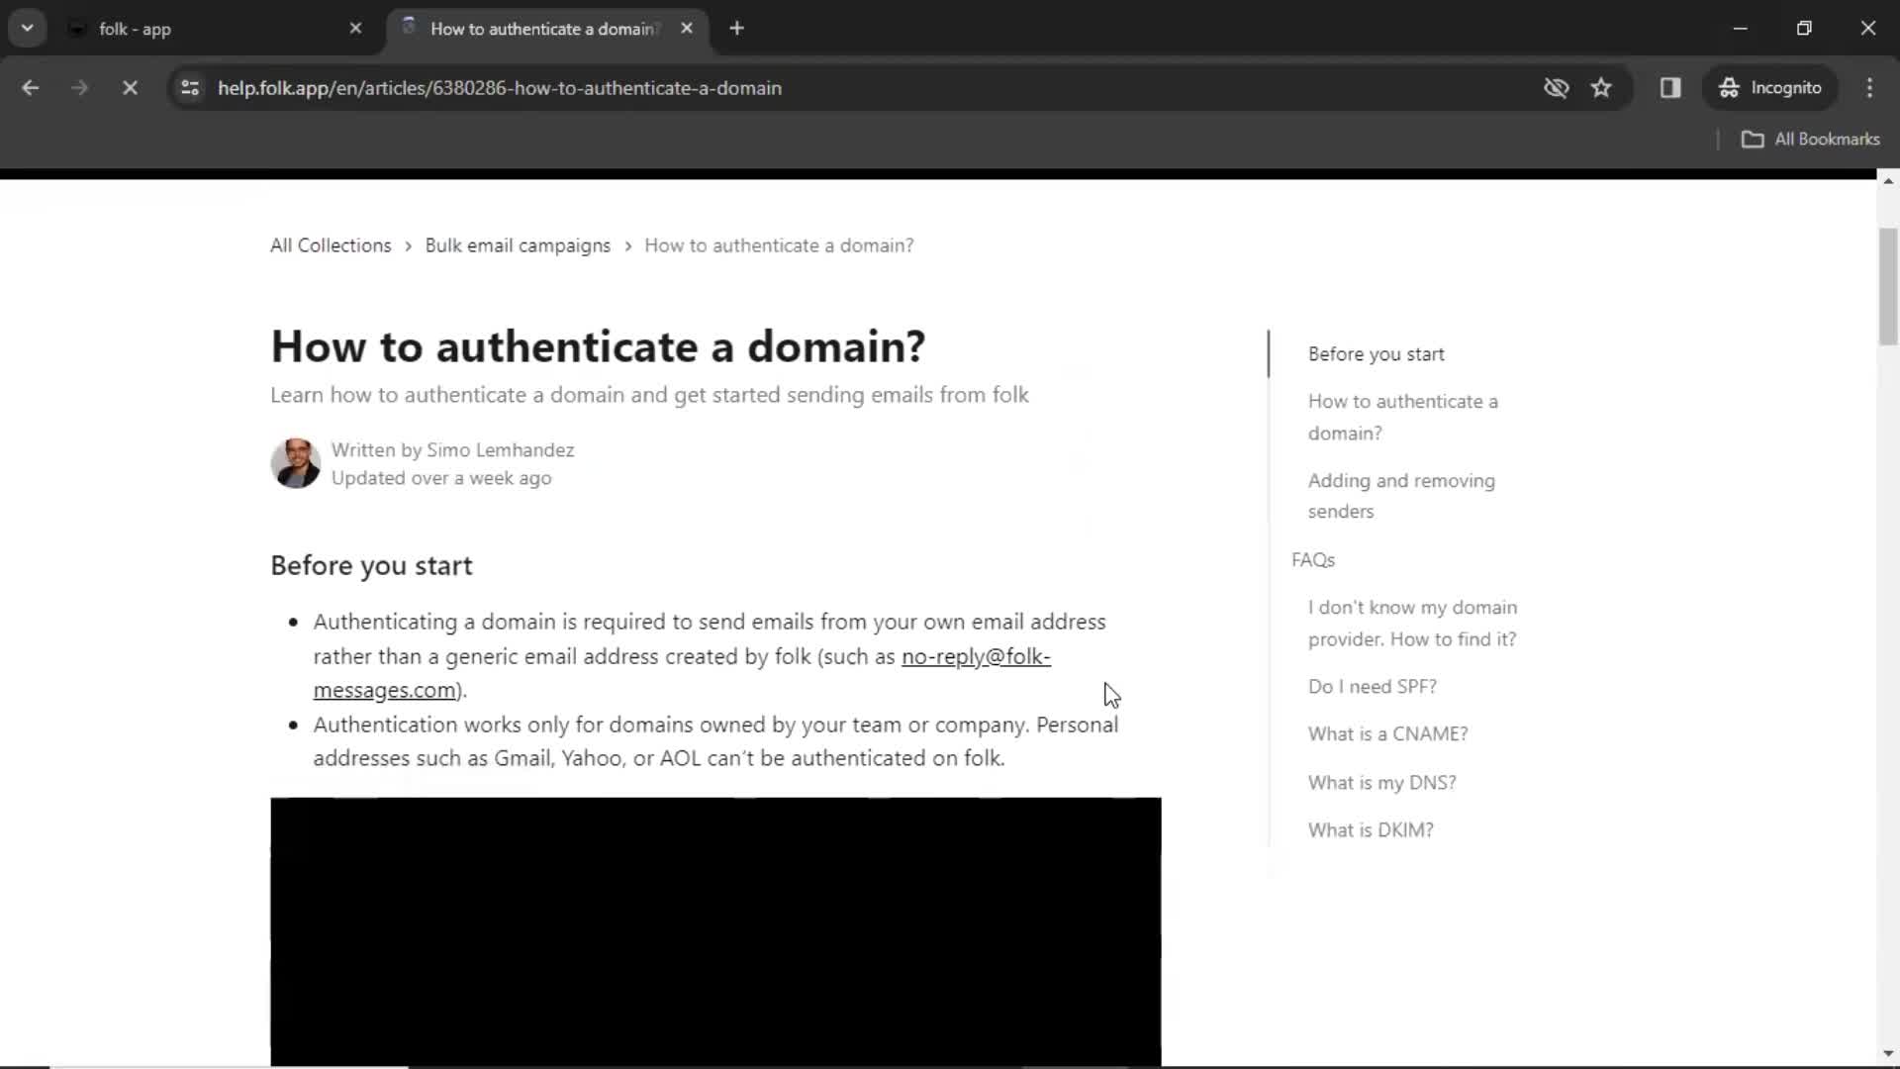Stop loading the page
The height and width of the screenshot is (1069, 1900).
(x=130, y=88)
